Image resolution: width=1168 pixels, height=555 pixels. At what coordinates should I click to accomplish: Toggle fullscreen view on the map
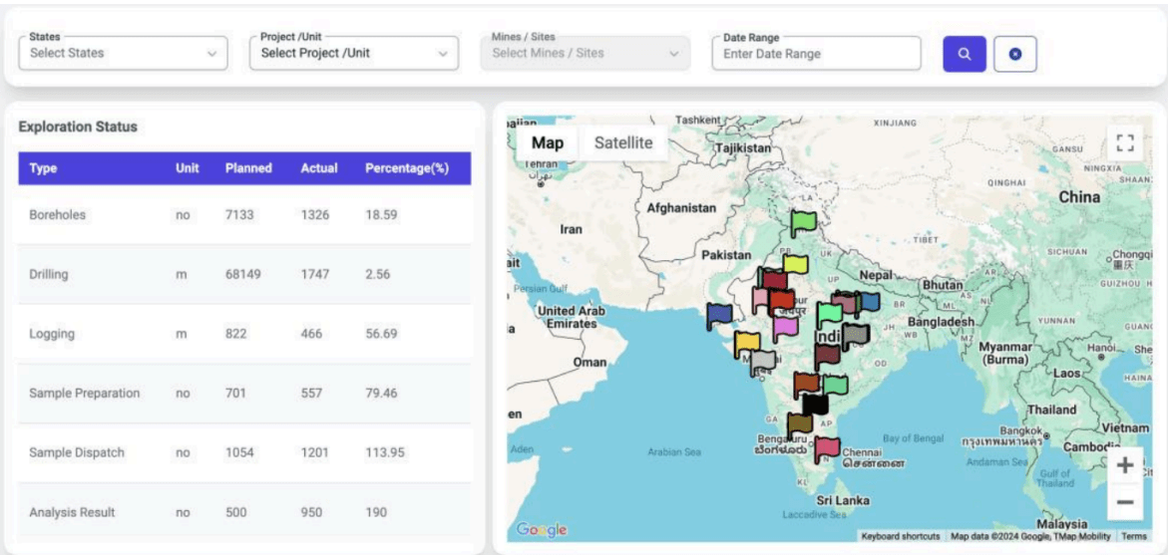tap(1125, 142)
